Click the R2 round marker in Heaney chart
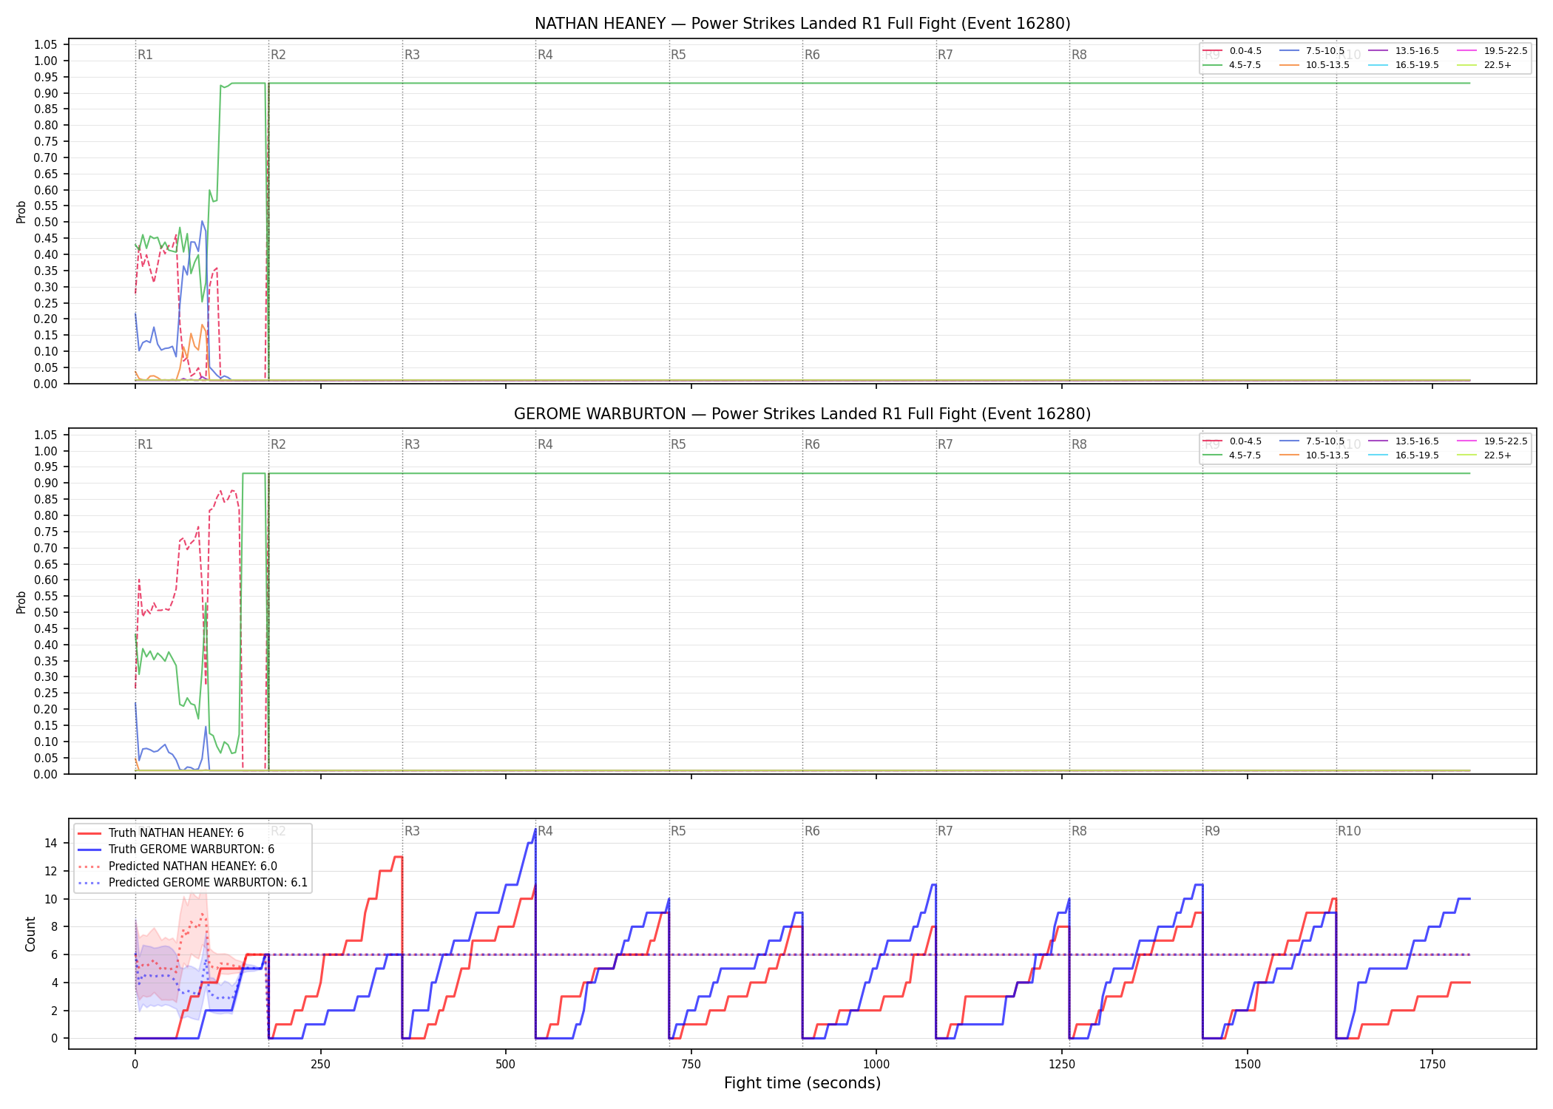 tap(279, 55)
